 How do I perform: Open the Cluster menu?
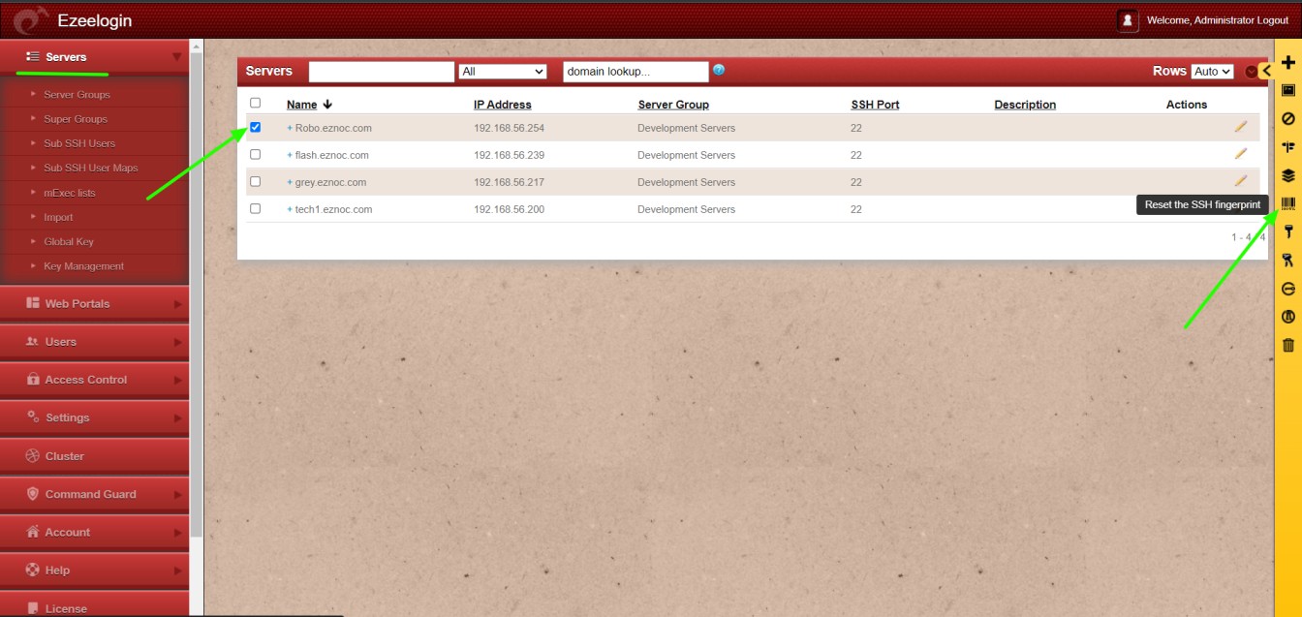[x=94, y=456]
